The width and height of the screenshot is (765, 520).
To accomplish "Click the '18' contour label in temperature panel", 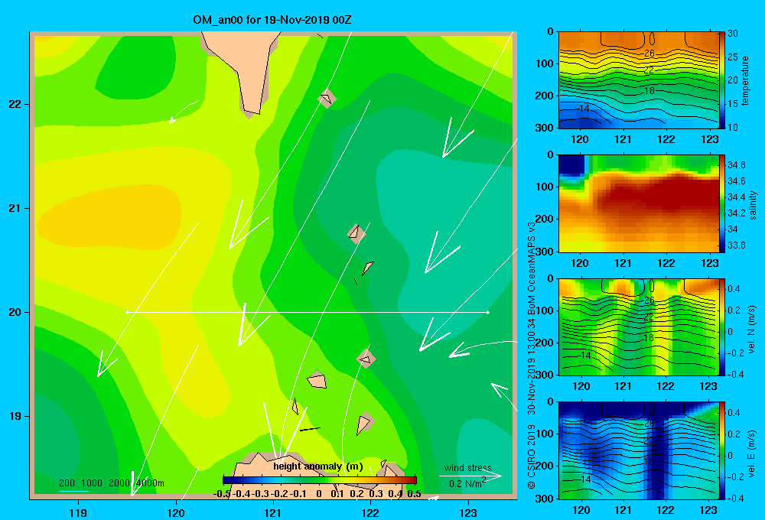I will pyautogui.click(x=649, y=91).
